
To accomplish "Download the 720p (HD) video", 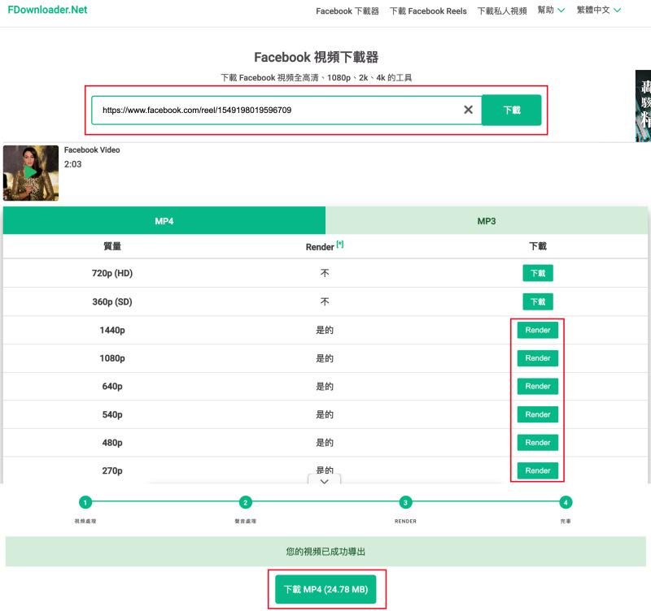I will click(x=537, y=273).
